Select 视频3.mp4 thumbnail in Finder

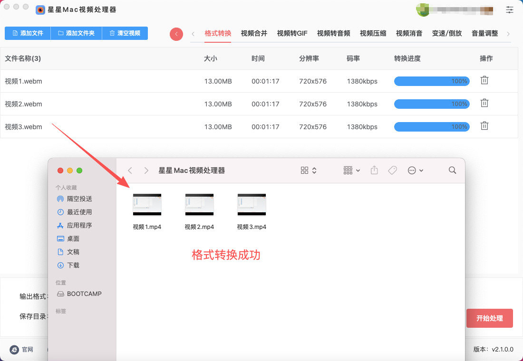[x=252, y=205]
